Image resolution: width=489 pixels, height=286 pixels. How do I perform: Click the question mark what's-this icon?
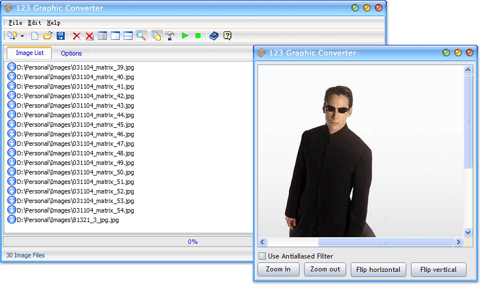point(228,36)
